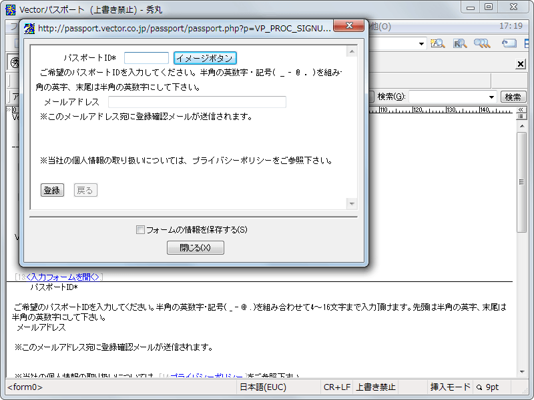This screenshot has height=400, width=534.
Task: Click the 検索 button in the search bar
Action: 513,97
